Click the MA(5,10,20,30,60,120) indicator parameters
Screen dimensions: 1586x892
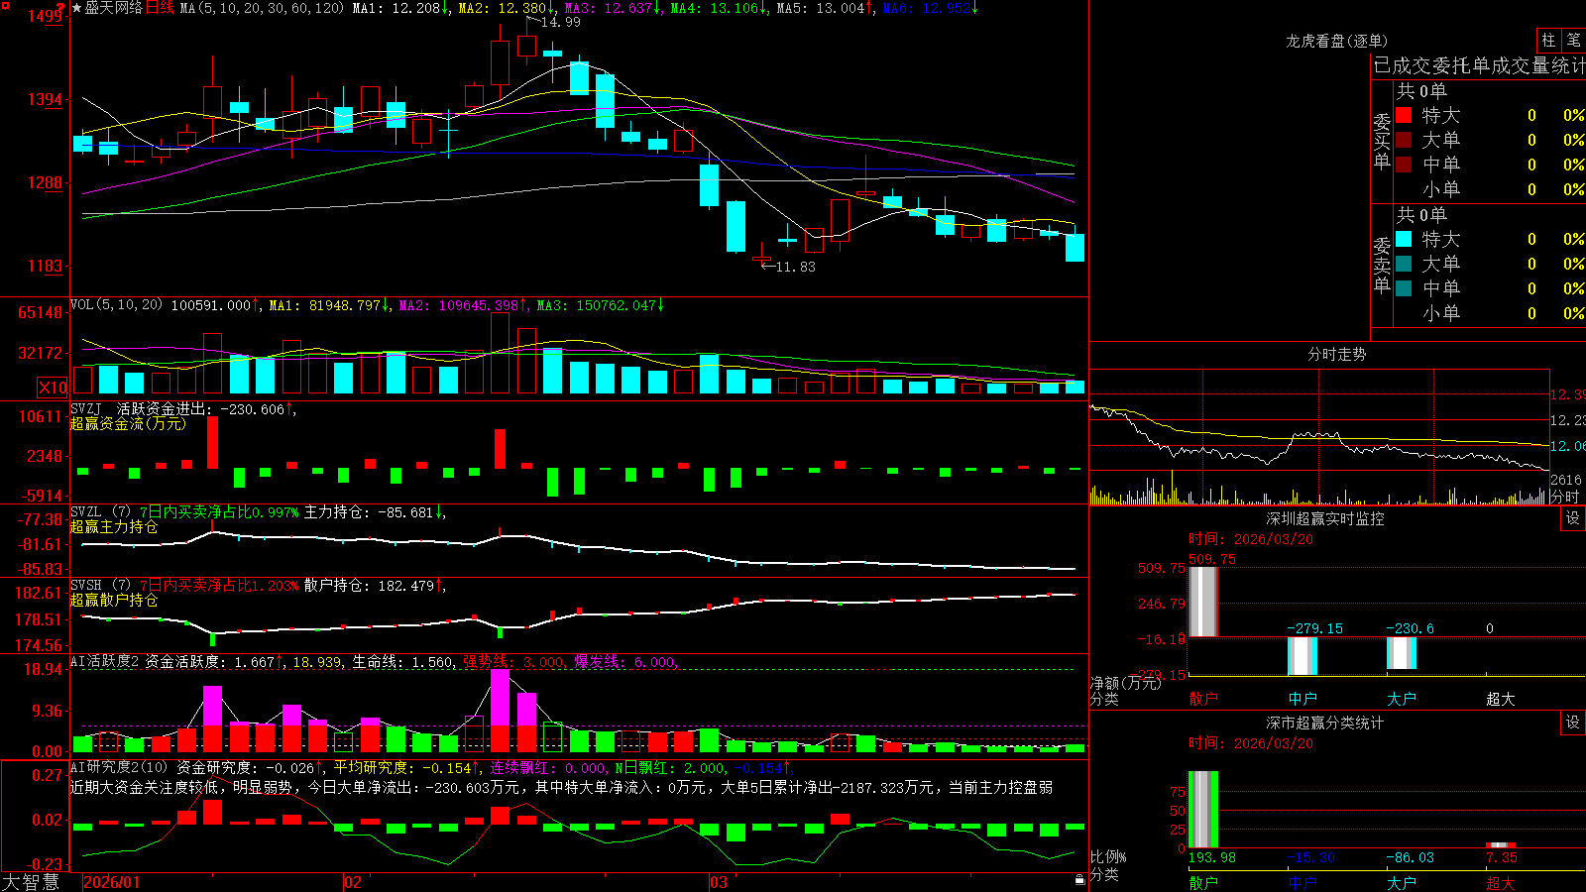tap(262, 8)
